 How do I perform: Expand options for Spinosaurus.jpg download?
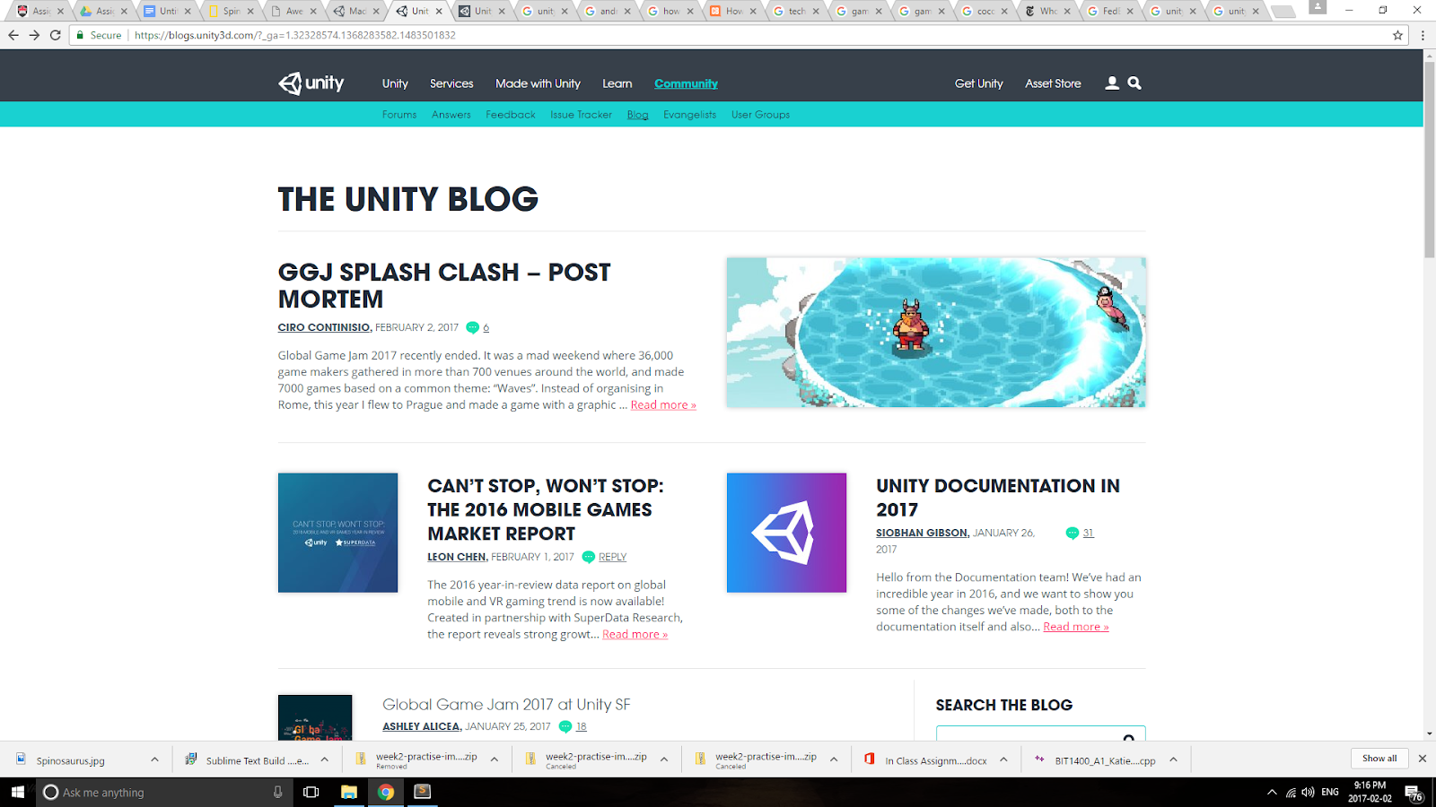pyautogui.click(x=154, y=759)
